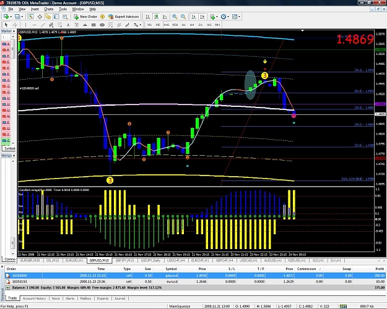The height and width of the screenshot is (309, 387).
Task: Toggle the Market Watch window icon
Action: [31, 17]
